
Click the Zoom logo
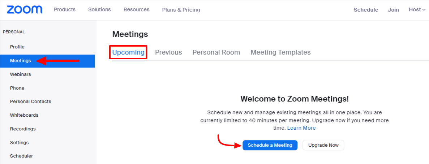tap(24, 10)
